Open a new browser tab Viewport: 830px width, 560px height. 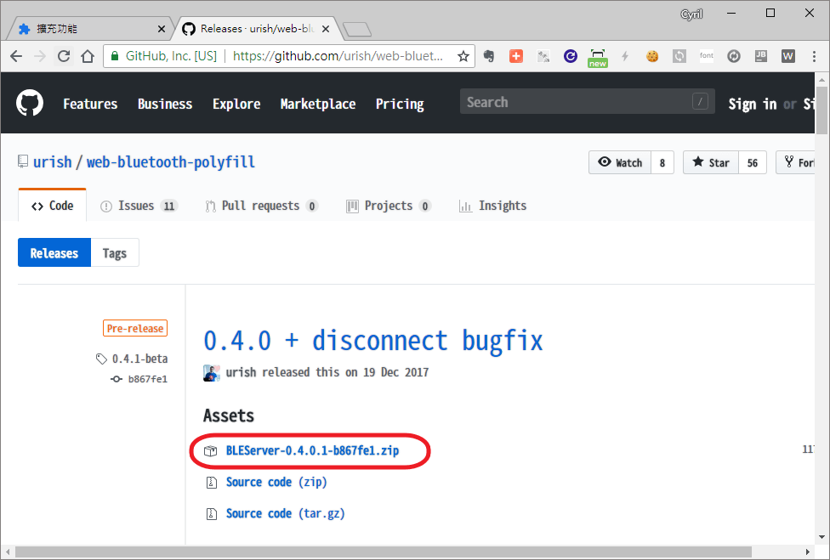coord(357,30)
